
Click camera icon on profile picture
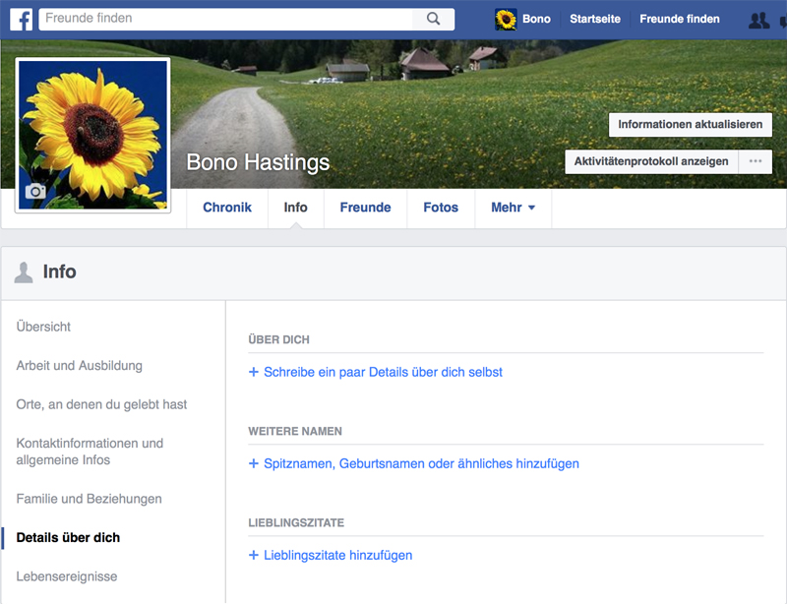35,191
